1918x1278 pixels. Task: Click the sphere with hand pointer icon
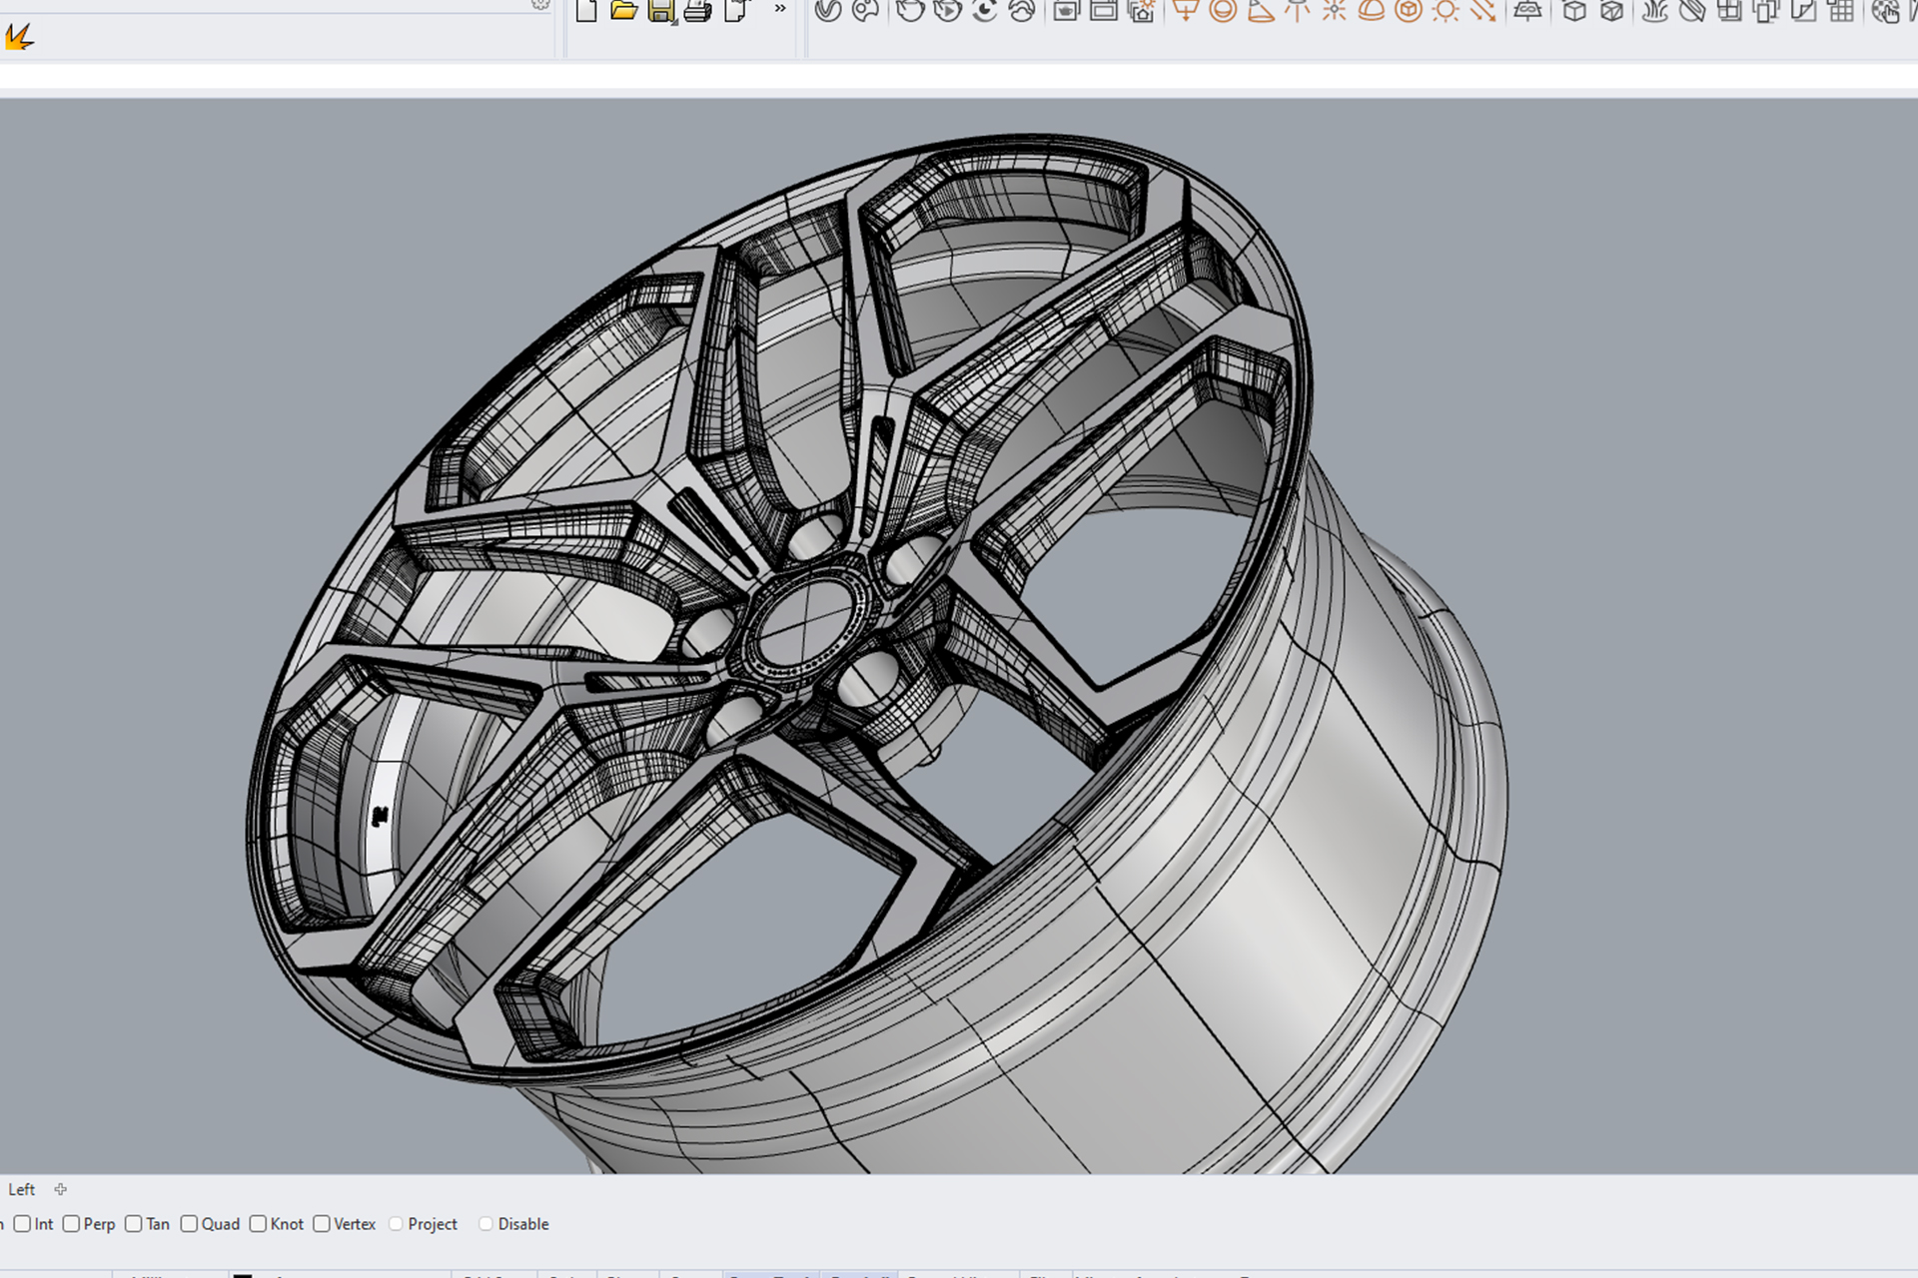pos(1886,10)
